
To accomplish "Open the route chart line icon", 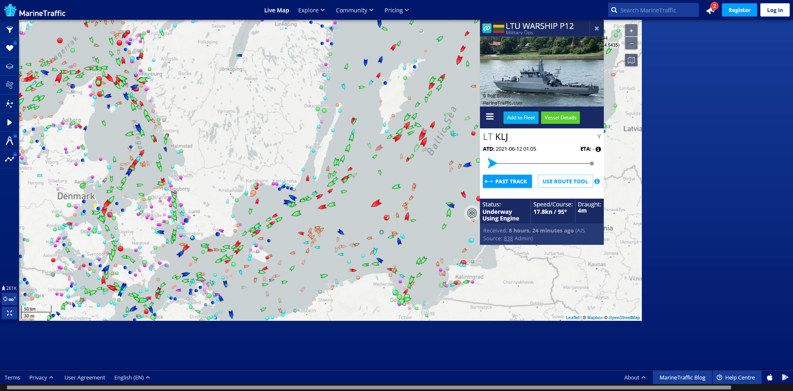I will 9,159.
